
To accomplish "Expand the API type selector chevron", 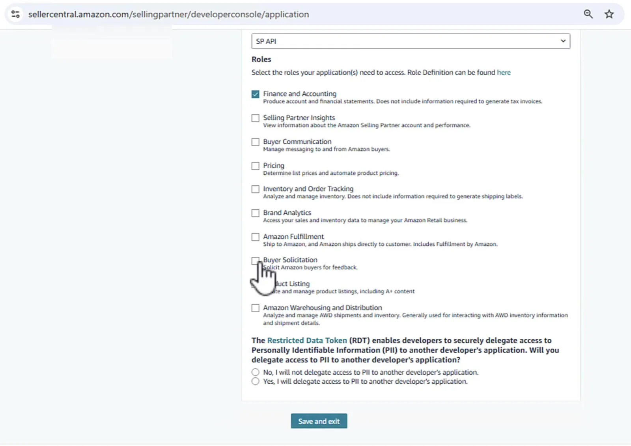I will 564,41.
